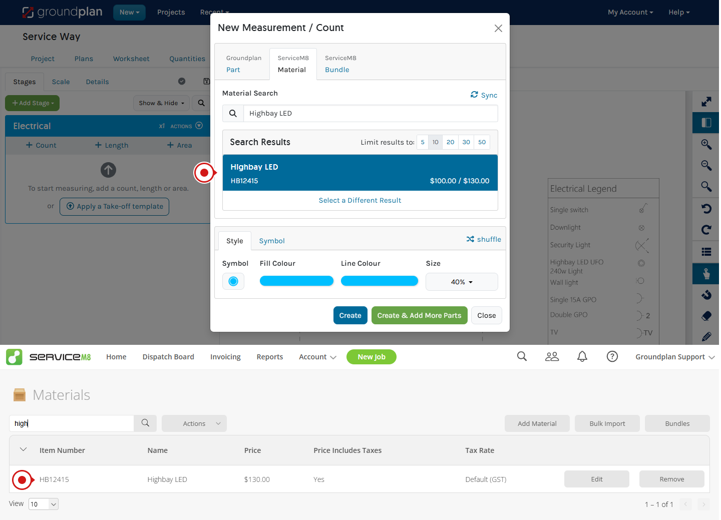Open the Worksheet tab
Screen dimensions: 721x520
tap(131, 59)
